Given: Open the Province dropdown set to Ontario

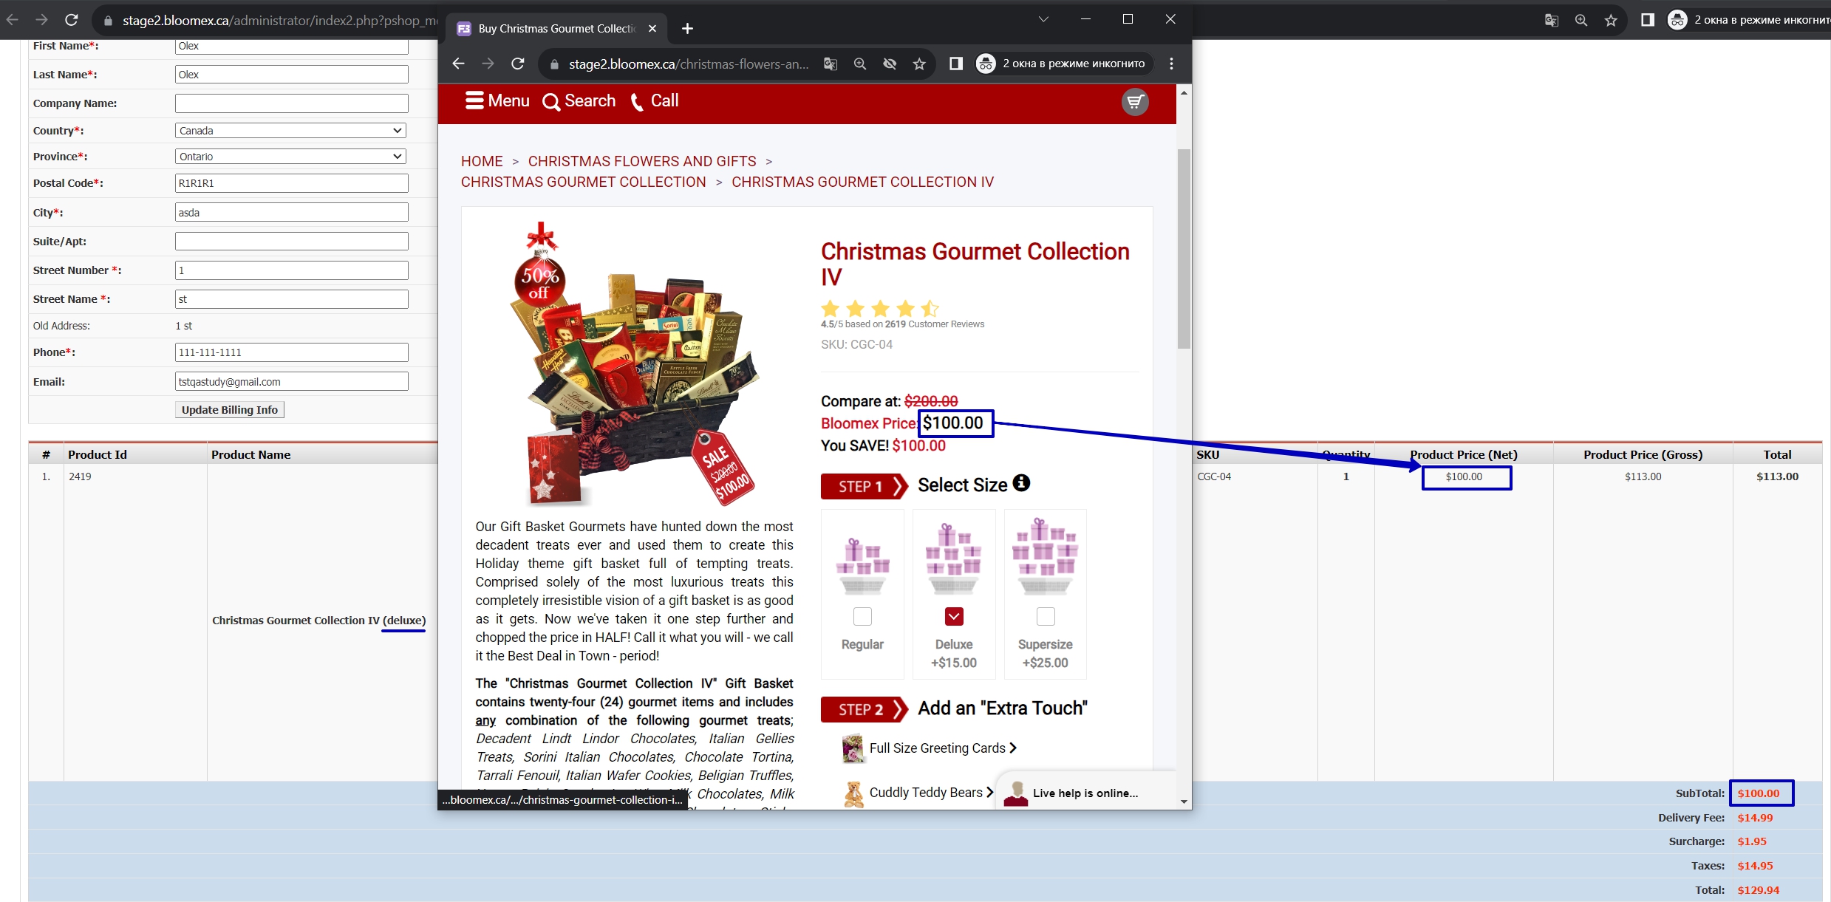Looking at the screenshot, I should pyautogui.click(x=291, y=157).
